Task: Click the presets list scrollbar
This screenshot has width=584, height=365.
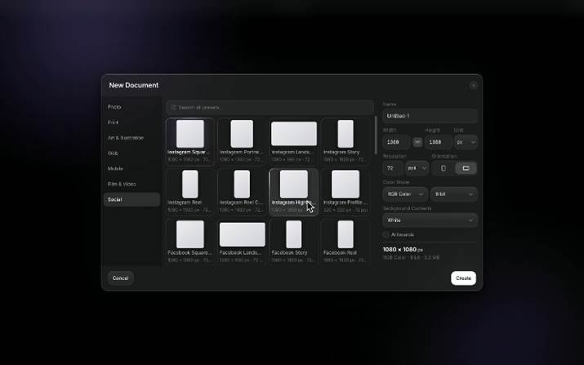Action: pos(376,136)
